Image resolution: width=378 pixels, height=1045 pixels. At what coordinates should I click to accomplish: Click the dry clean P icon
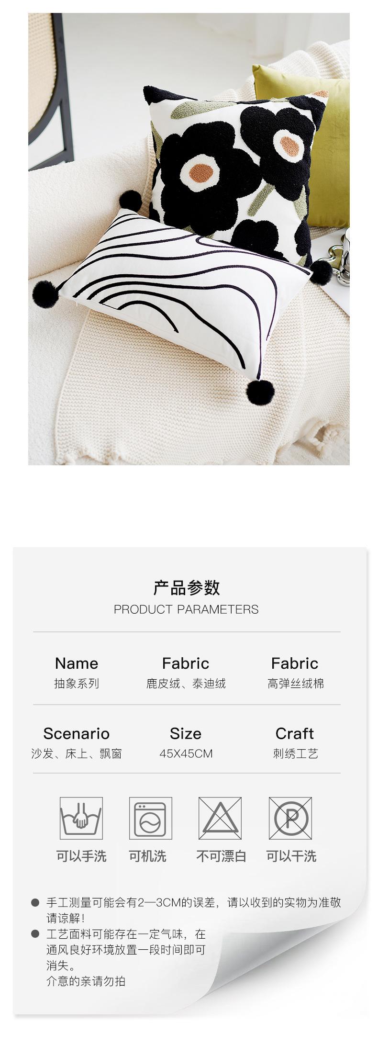tap(290, 818)
